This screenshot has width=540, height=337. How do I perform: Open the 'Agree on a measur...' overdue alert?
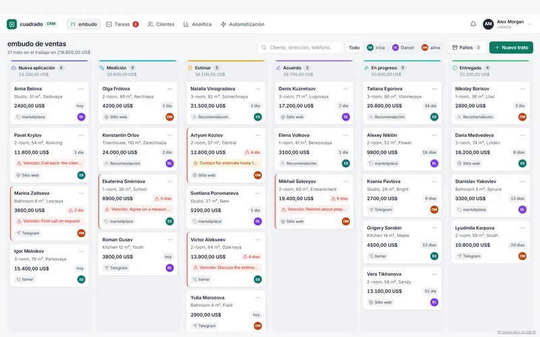(x=138, y=209)
